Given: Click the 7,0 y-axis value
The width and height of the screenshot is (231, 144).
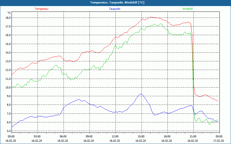Looking at the screenshot, I should point(9,113).
